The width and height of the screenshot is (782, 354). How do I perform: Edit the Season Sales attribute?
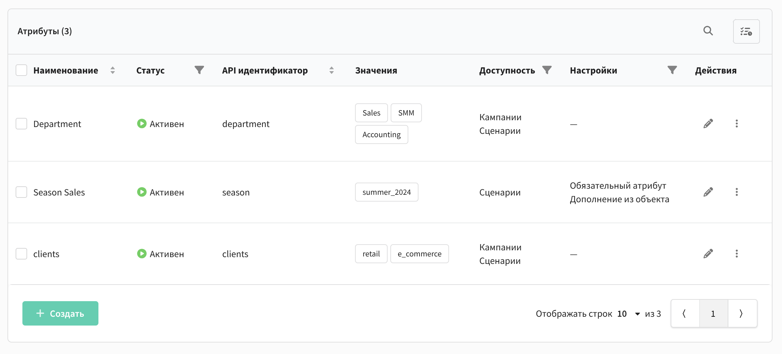coord(708,192)
